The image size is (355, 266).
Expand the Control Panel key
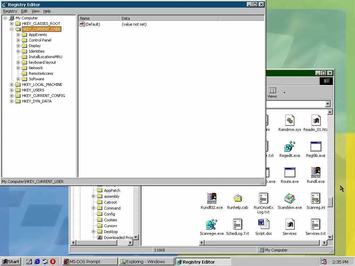click(18, 40)
